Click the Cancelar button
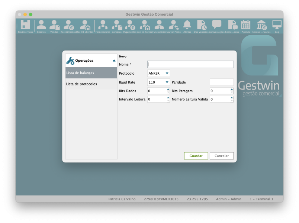The height and width of the screenshot is (223, 299). pyautogui.click(x=222, y=156)
